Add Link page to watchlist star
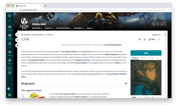Image resolution: width=179 pixels, height=107 pixels. [144, 39]
